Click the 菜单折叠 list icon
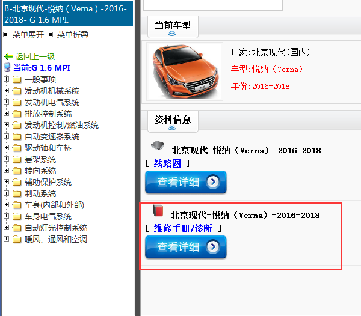Image resolution: width=361 pixels, height=316 pixels. 50,35
